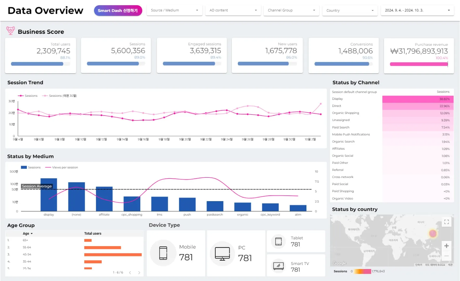Click the Sessions scorecard value 5,600,356

click(x=128, y=50)
